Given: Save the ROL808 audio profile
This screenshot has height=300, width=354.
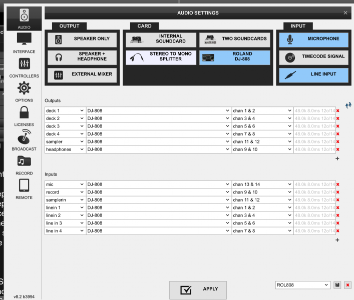Looking at the screenshot, I should click(x=337, y=285).
